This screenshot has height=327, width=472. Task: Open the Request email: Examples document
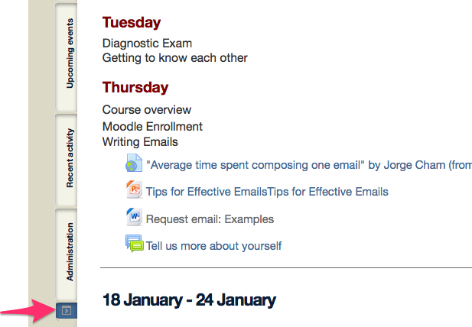pyautogui.click(x=210, y=219)
